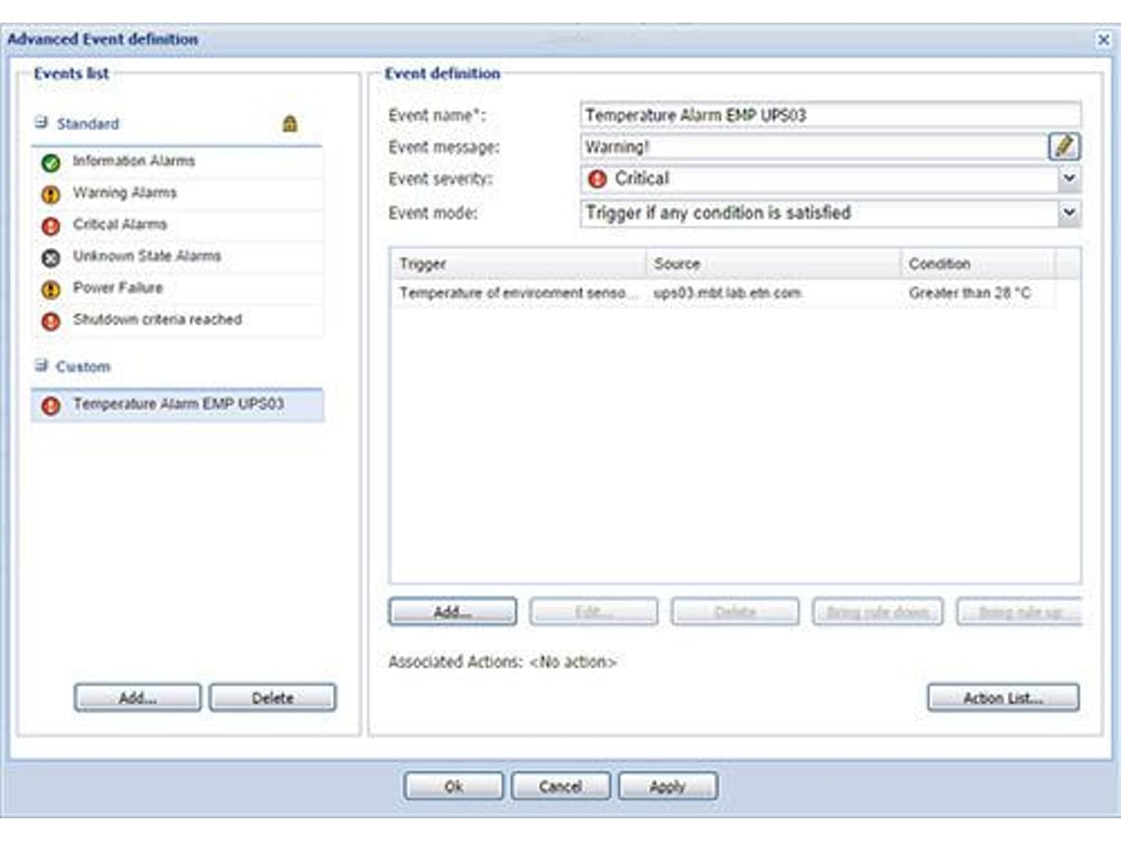
Task: Click the 'Greater than 28 °C' condition cell
Action: coord(978,293)
